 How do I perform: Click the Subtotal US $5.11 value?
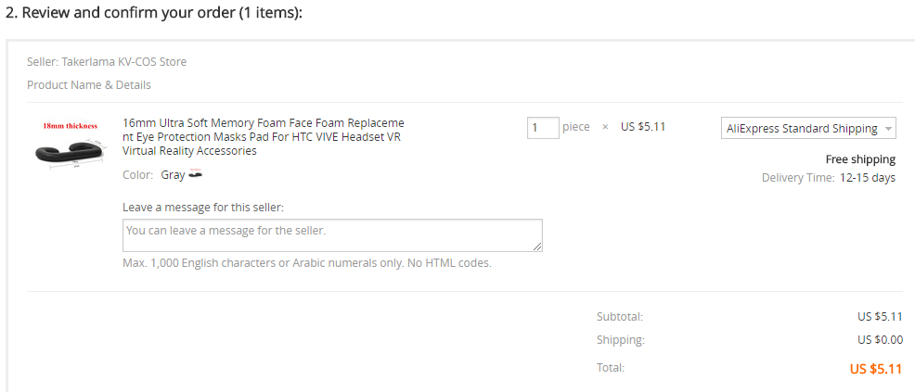[880, 317]
